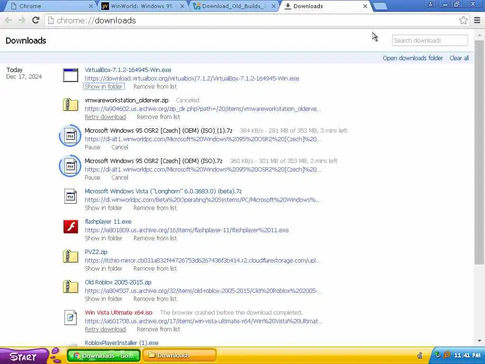Open the flashplayer archive.org source URL
This screenshot has width=485, height=364.
(x=187, y=230)
